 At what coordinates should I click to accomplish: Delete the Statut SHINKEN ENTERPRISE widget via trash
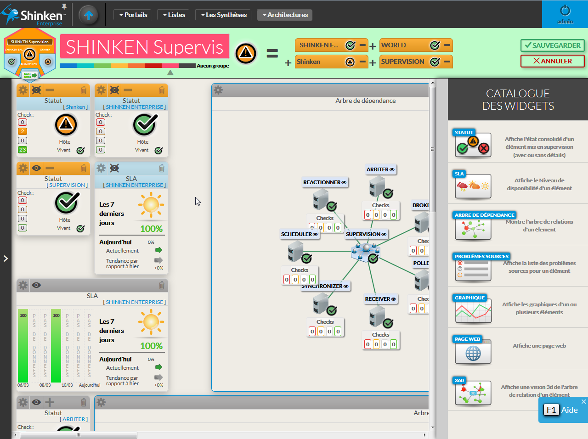tap(162, 90)
